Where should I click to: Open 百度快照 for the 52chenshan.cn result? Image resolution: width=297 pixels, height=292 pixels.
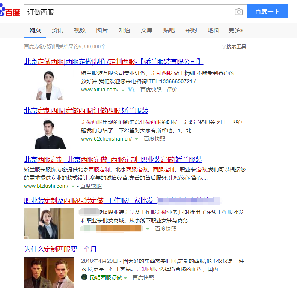pos(154,139)
